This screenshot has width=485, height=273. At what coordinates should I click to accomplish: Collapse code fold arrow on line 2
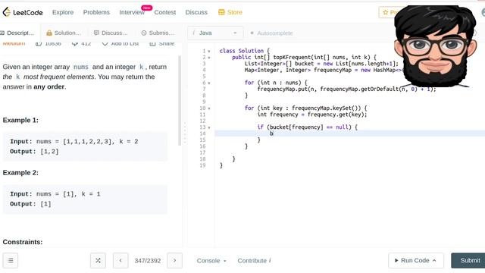(x=209, y=58)
